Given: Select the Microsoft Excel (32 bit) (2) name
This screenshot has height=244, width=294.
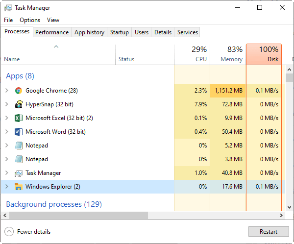Looking at the screenshot, I should pos(59,118).
